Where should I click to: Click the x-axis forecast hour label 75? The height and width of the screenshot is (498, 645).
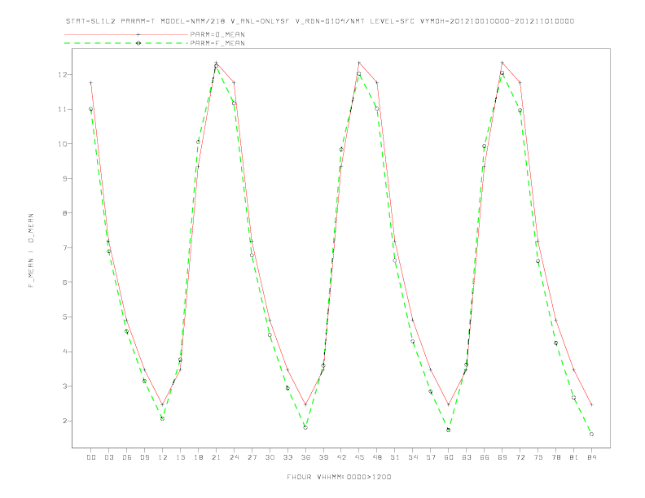538,457
